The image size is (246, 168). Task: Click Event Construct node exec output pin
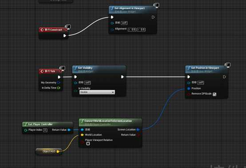click(65, 36)
